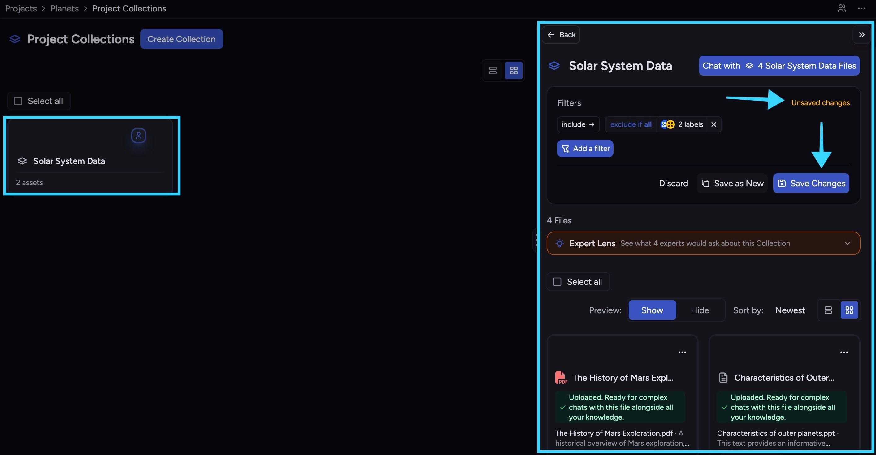Open options menu on Mars Exploration file
This screenshot has width=876, height=455.
[x=682, y=352]
